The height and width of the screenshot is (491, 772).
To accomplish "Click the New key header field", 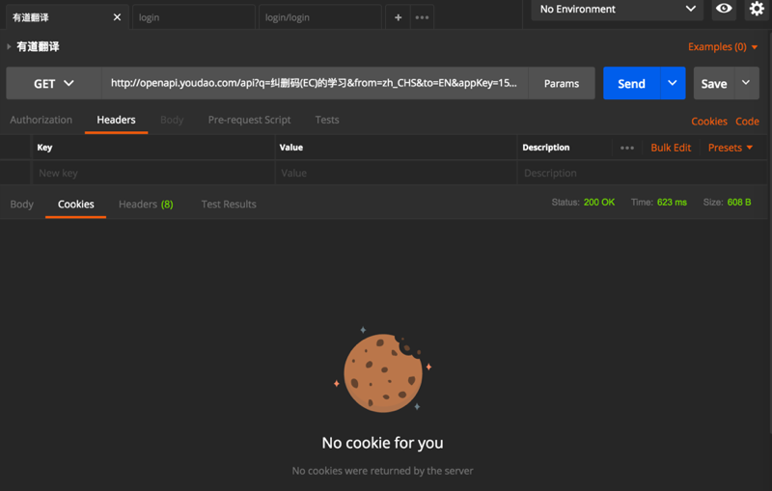I will pos(153,173).
